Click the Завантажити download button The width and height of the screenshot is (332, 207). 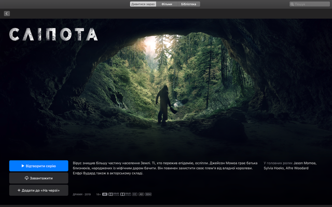coord(38,178)
